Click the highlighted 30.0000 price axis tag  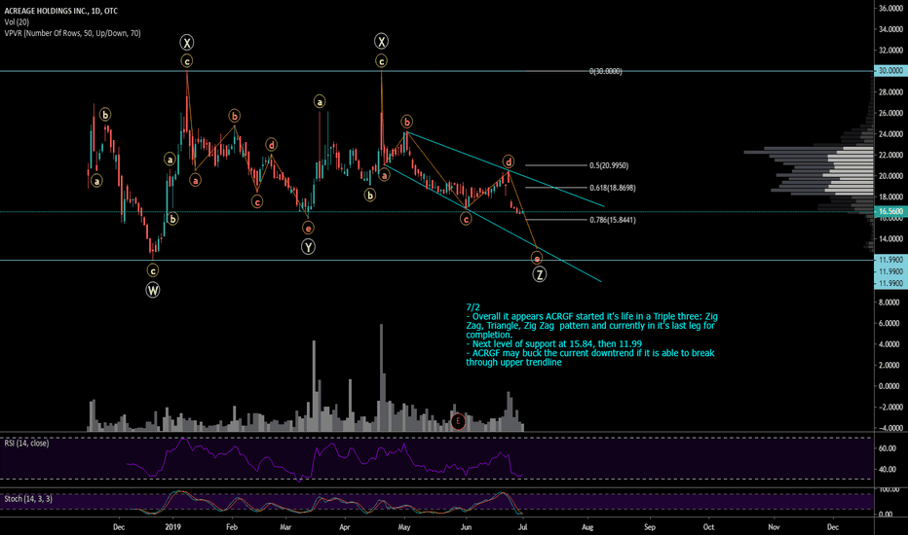890,71
